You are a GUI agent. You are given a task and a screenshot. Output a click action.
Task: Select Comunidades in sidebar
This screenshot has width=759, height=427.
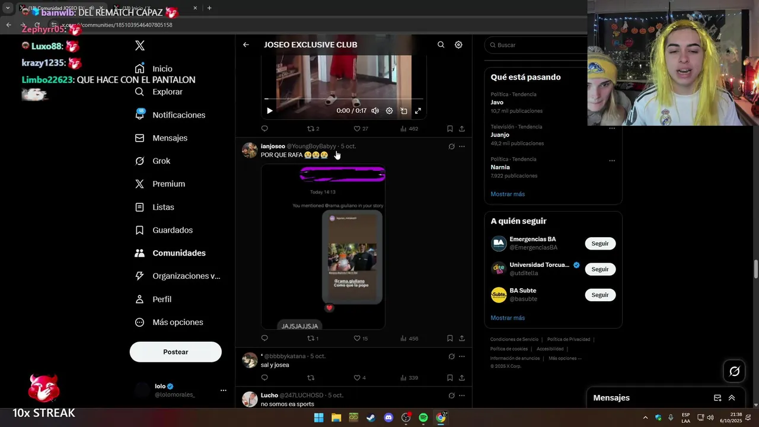pos(170,253)
